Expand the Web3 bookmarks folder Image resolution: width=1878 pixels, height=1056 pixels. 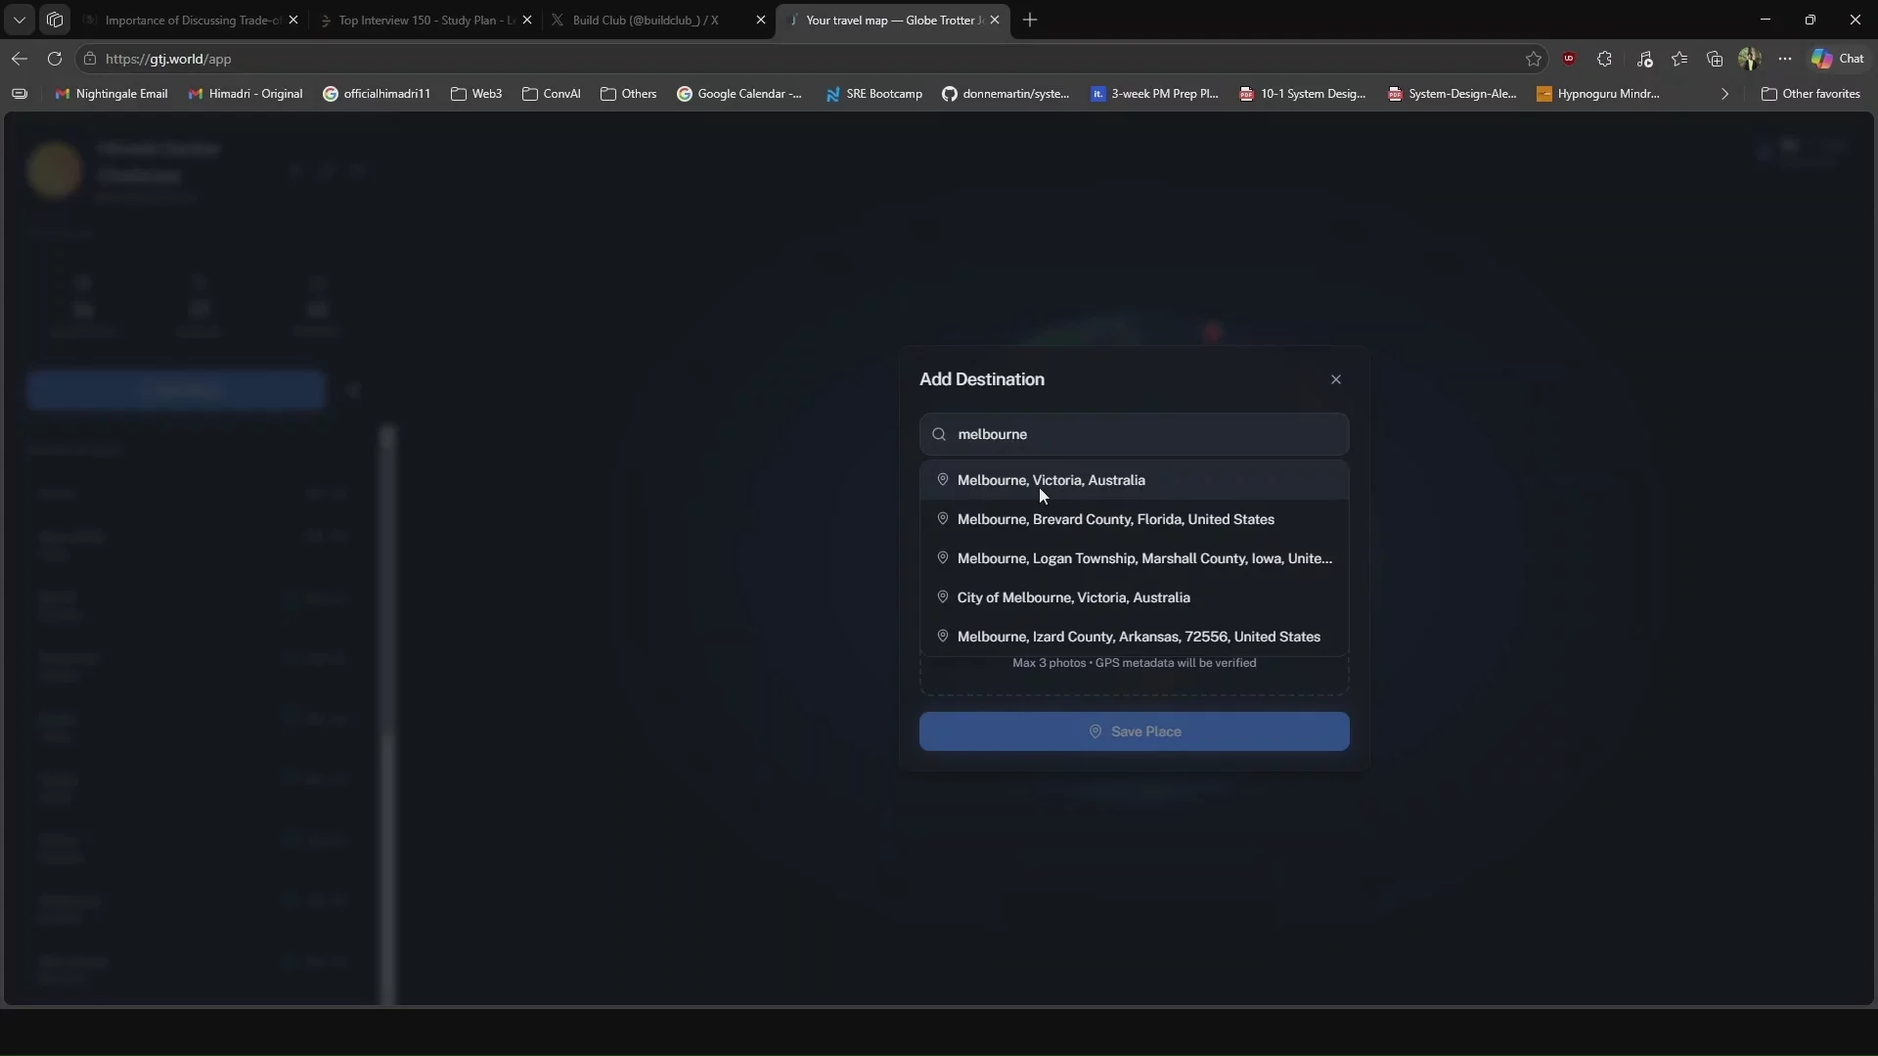[476, 94]
